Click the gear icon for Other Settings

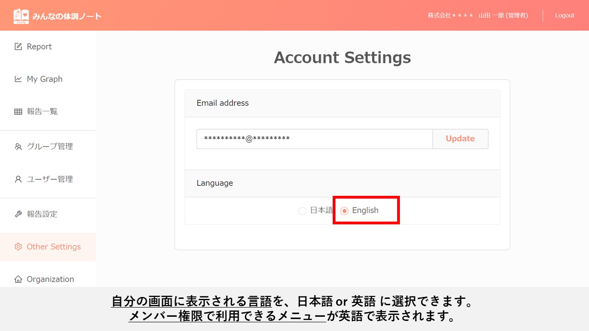(18, 247)
